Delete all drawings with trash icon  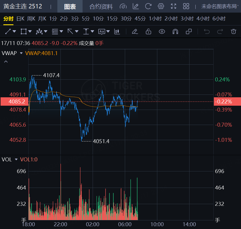[x=233, y=32]
